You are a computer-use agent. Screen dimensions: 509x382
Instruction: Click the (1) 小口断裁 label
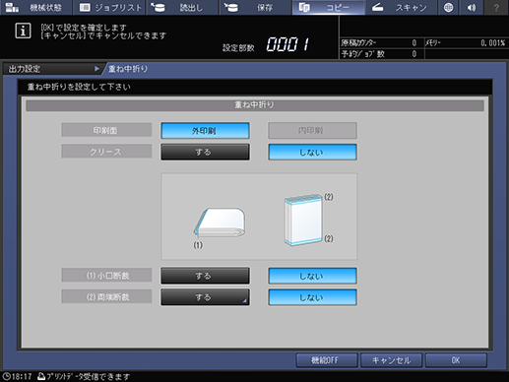[106, 276]
